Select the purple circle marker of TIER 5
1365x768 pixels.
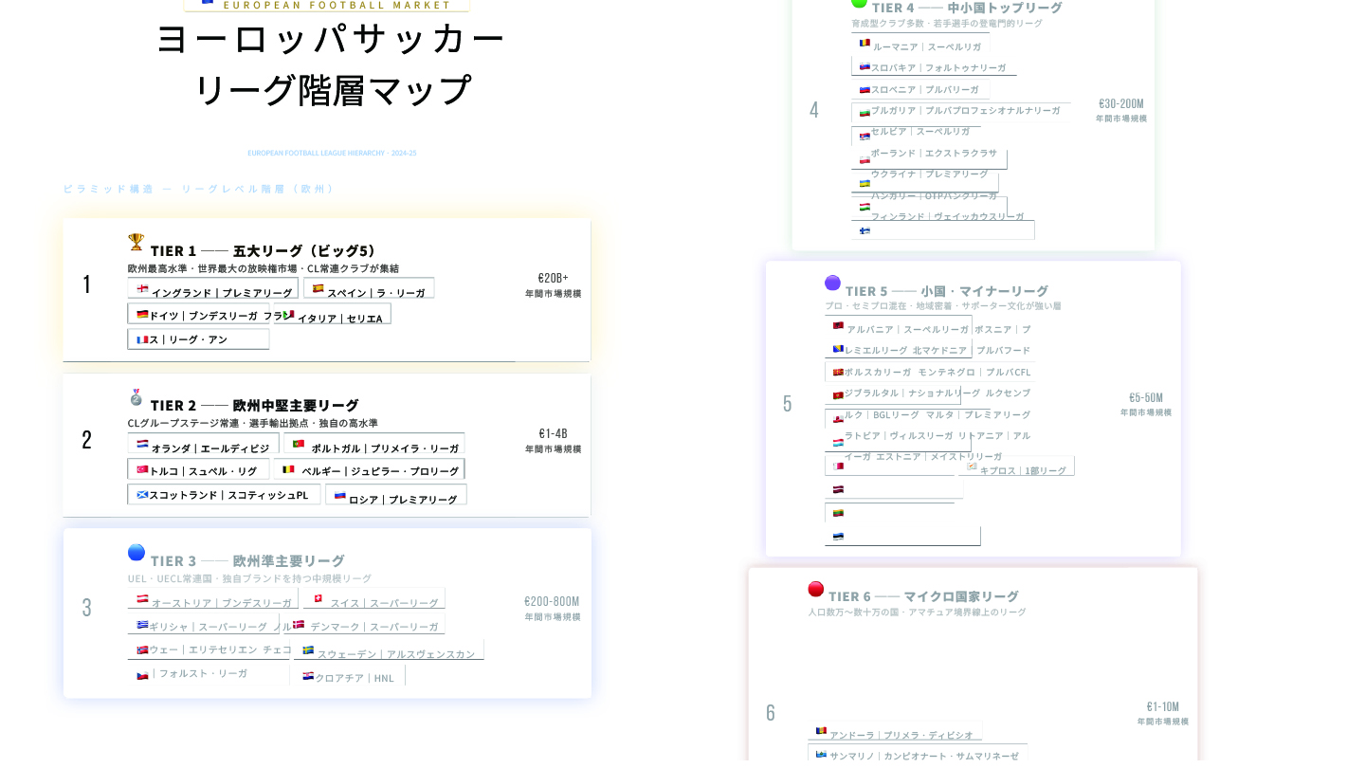click(832, 283)
